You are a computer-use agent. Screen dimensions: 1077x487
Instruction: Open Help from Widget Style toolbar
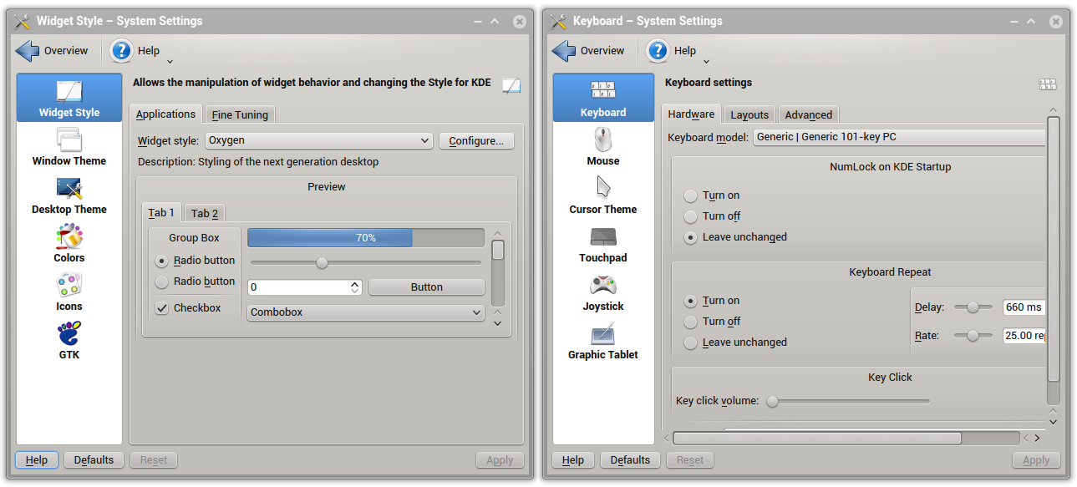pos(135,51)
